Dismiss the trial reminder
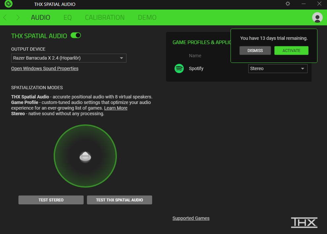This screenshot has height=234, width=327. (255, 51)
